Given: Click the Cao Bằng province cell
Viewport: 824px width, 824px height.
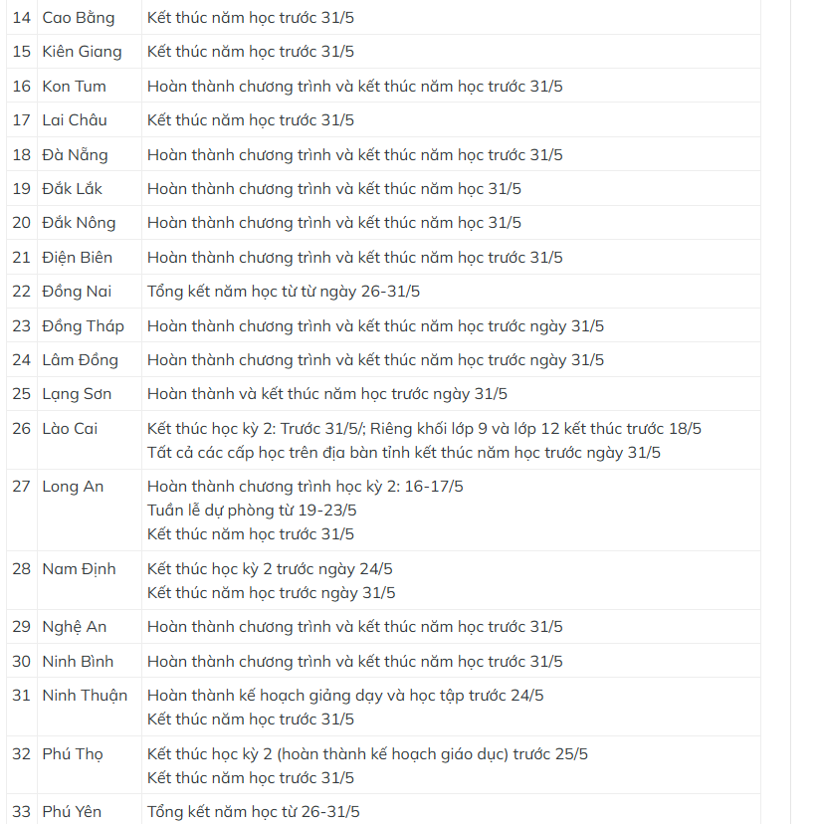Looking at the screenshot, I should click(78, 18).
